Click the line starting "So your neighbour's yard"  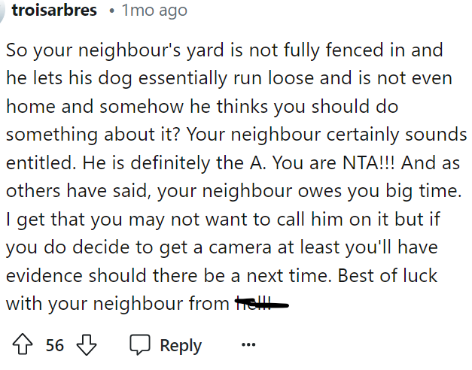224,51
